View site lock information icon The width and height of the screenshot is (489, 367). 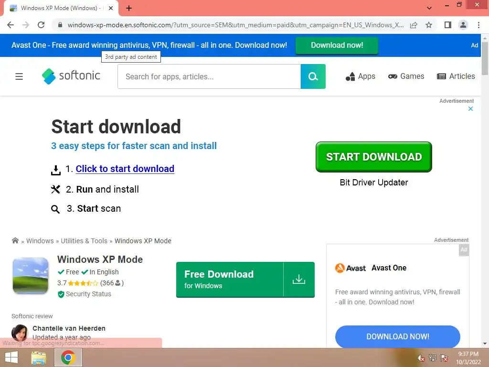pyautogui.click(x=60, y=25)
